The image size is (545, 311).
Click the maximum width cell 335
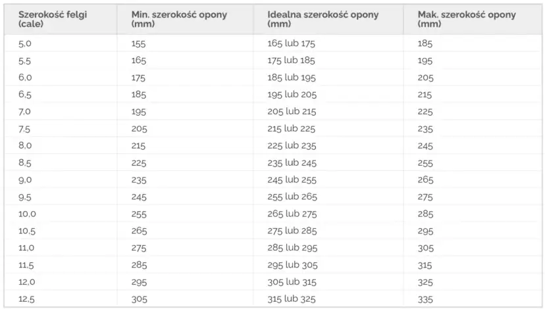(425, 299)
